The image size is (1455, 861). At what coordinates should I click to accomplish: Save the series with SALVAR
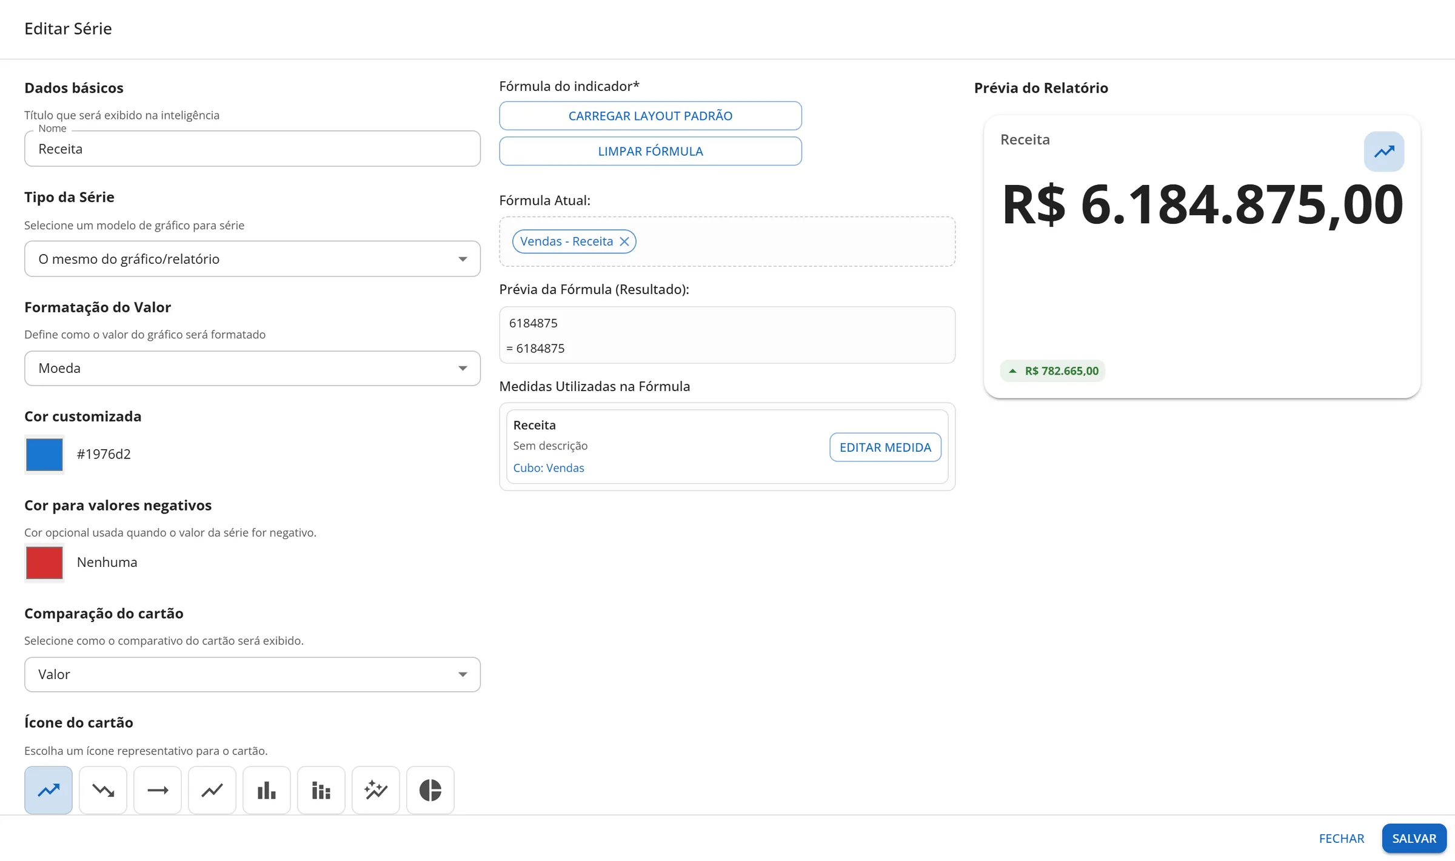click(x=1414, y=839)
